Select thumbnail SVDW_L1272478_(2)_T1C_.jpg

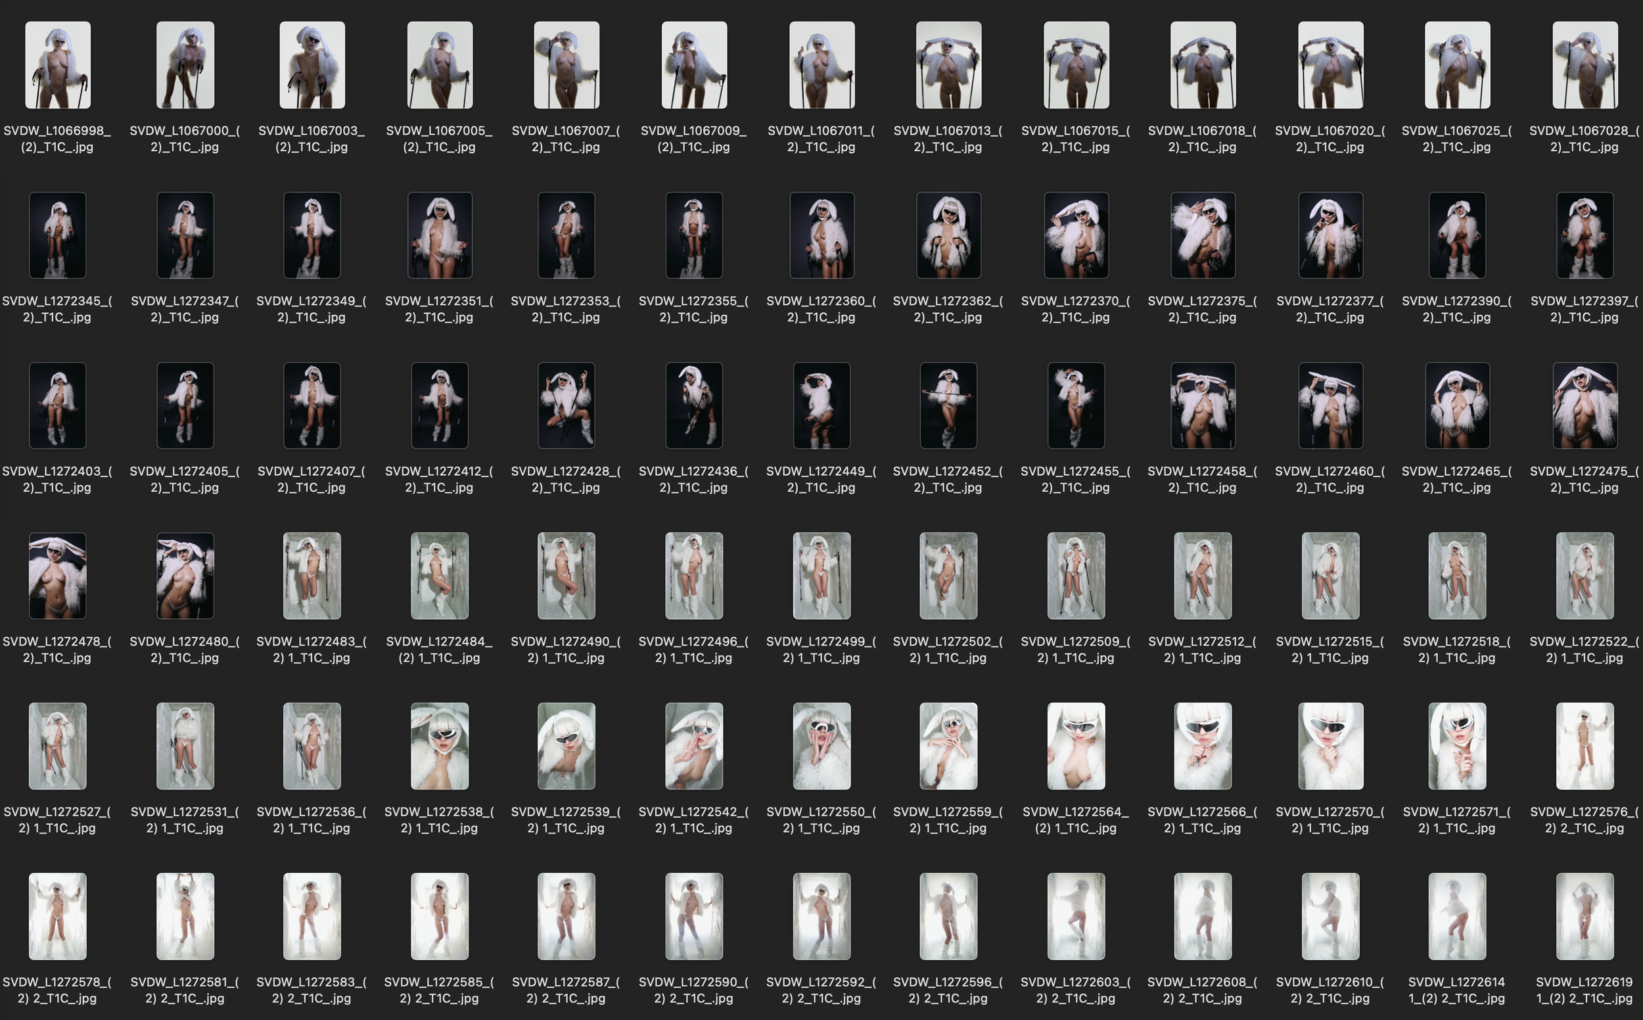click(57, 576)
